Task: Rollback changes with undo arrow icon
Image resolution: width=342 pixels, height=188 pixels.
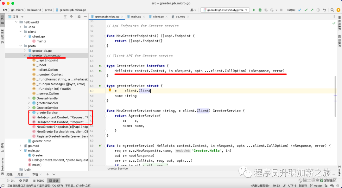Action: click(x=325, y=10)
